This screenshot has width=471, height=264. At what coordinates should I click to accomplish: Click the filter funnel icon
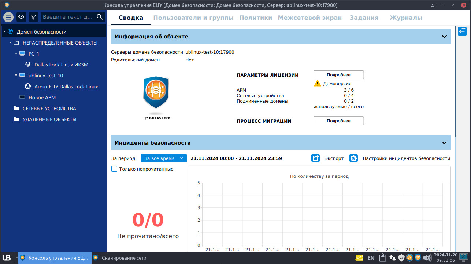pyautogui.click(x=33, y=17)
